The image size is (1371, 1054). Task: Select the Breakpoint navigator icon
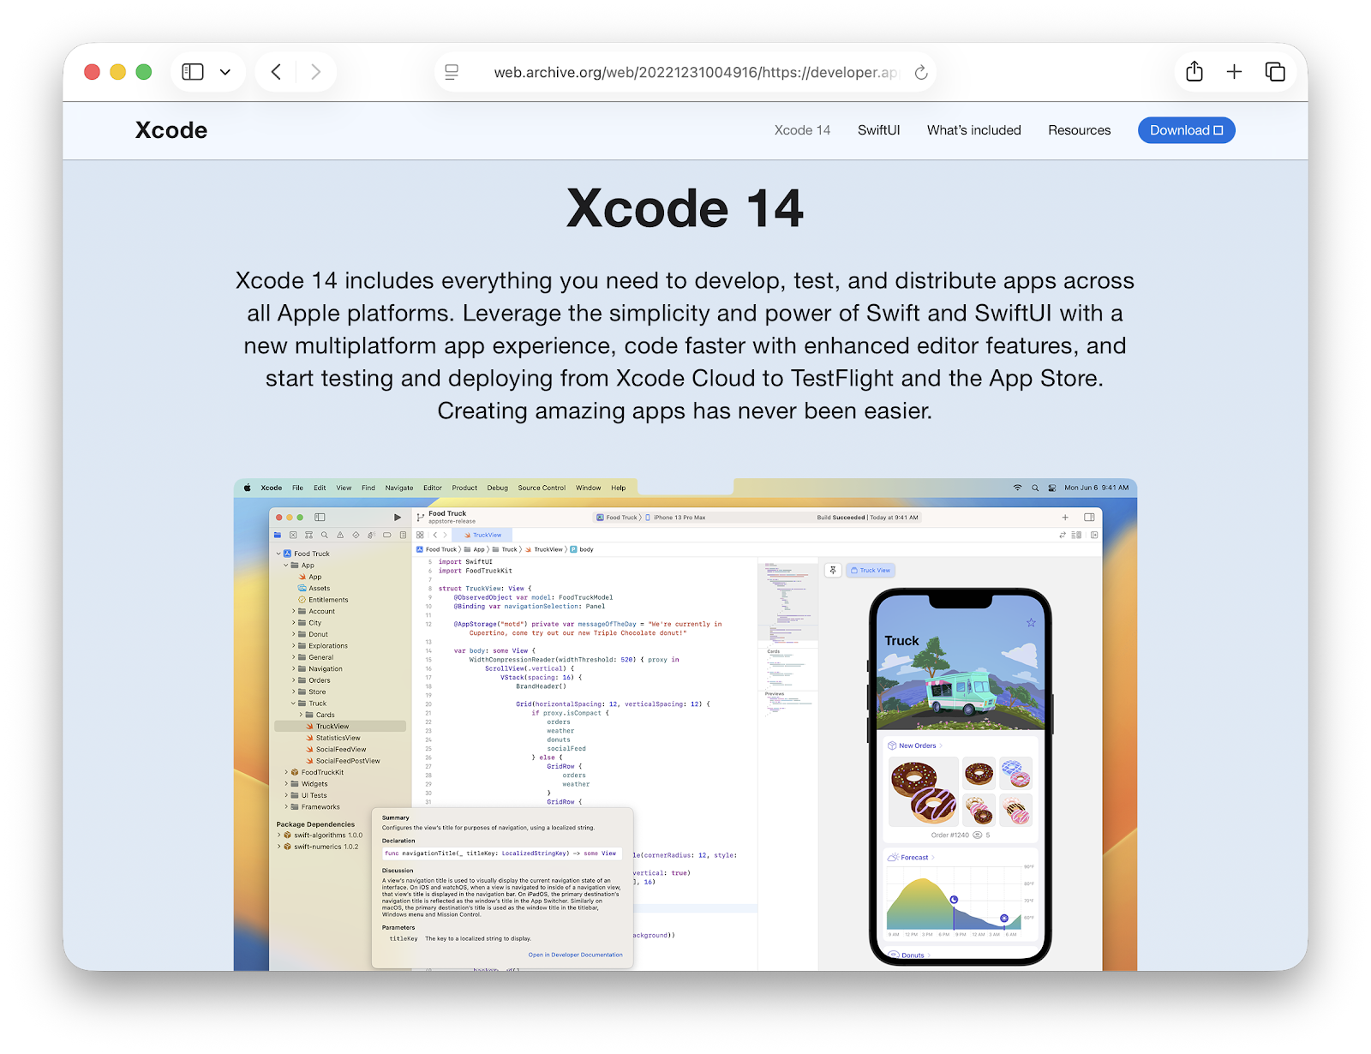click(387, 535)
